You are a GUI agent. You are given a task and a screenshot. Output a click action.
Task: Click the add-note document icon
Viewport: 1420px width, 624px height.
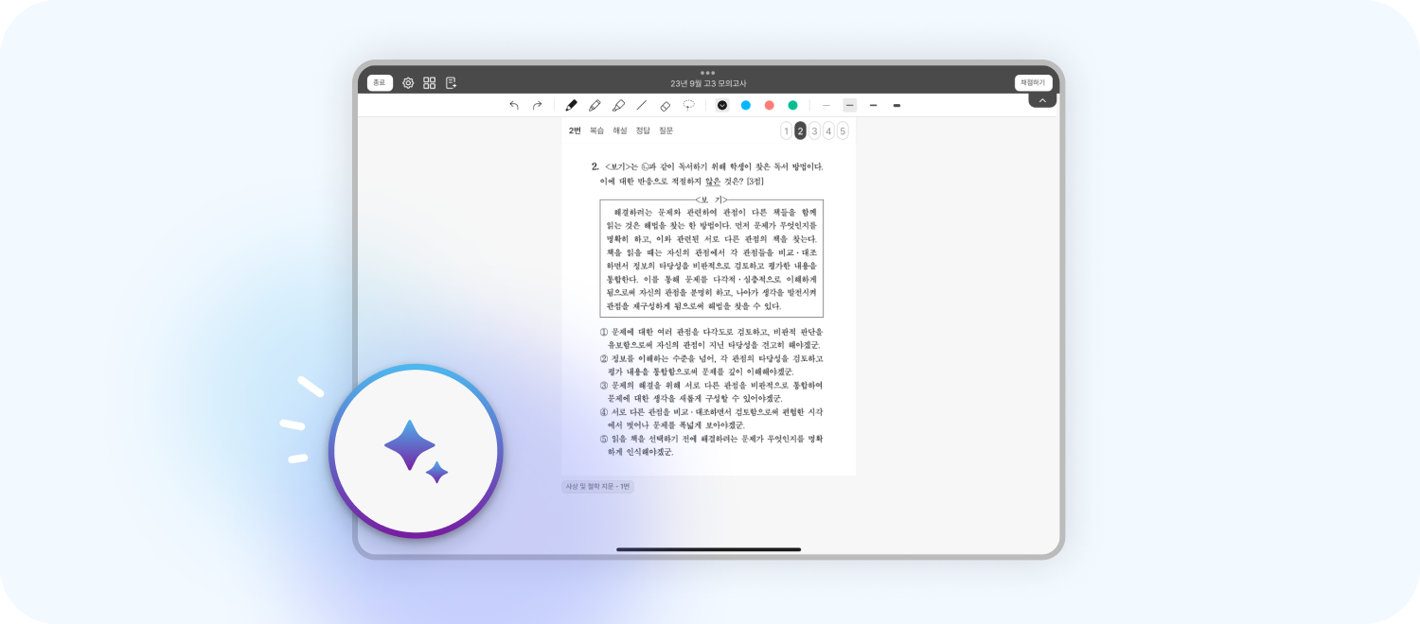(x=452, y=82)
